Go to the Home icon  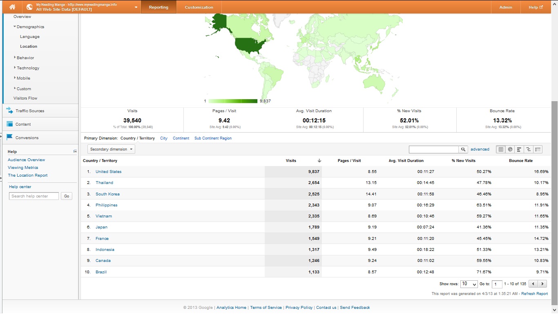[x=12, y=7]
